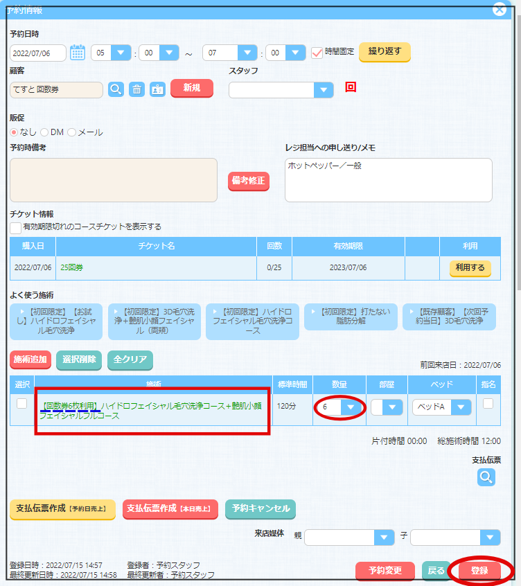This screenshot has height=586, width=521.
Task: Open the customer card details icon
Action: pyautogui.click(x=157, y=89)
